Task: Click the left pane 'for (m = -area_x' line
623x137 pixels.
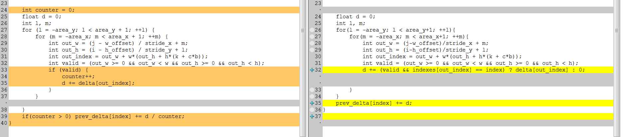Action: [x=101, y=37]
